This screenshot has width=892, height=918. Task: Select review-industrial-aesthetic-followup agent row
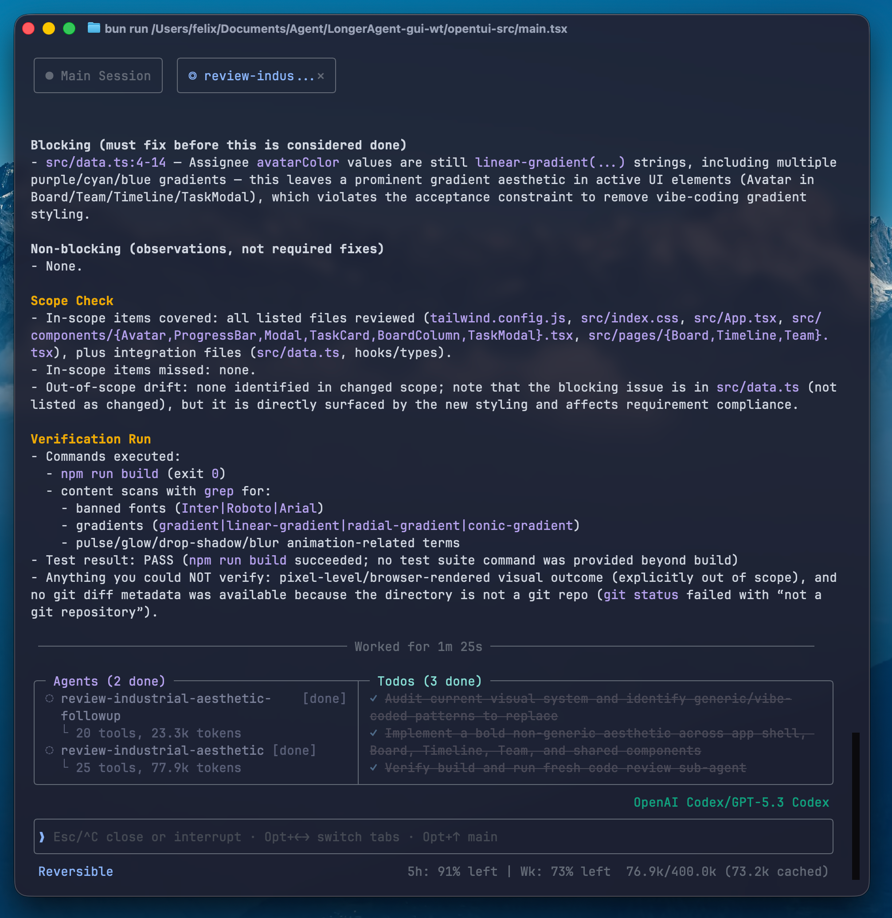tap(196, 706)
